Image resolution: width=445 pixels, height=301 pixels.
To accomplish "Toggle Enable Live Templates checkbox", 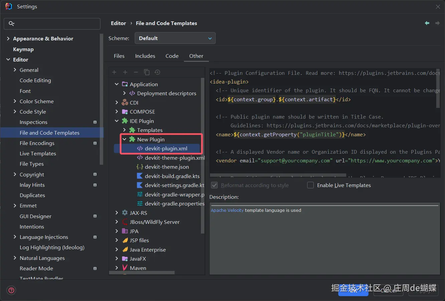I will 310,185.
